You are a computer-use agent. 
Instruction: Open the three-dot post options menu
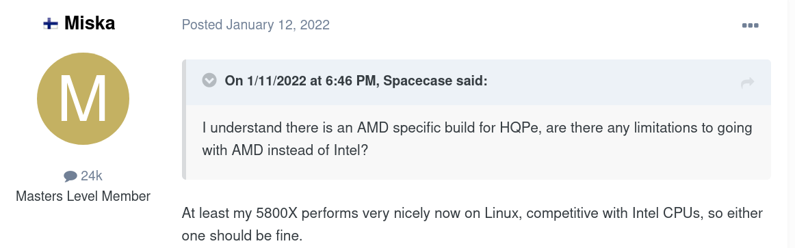point(750,25)
